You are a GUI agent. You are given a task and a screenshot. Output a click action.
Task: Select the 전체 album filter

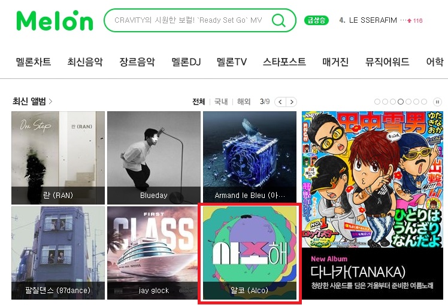pos(199,102)
